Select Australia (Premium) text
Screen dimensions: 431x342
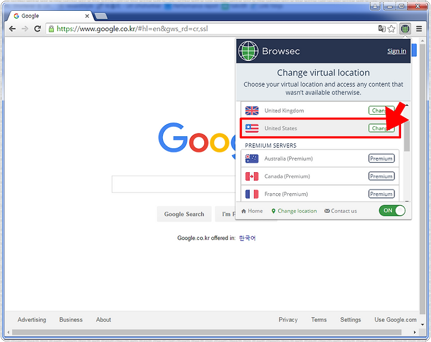(x=289, y=158)
